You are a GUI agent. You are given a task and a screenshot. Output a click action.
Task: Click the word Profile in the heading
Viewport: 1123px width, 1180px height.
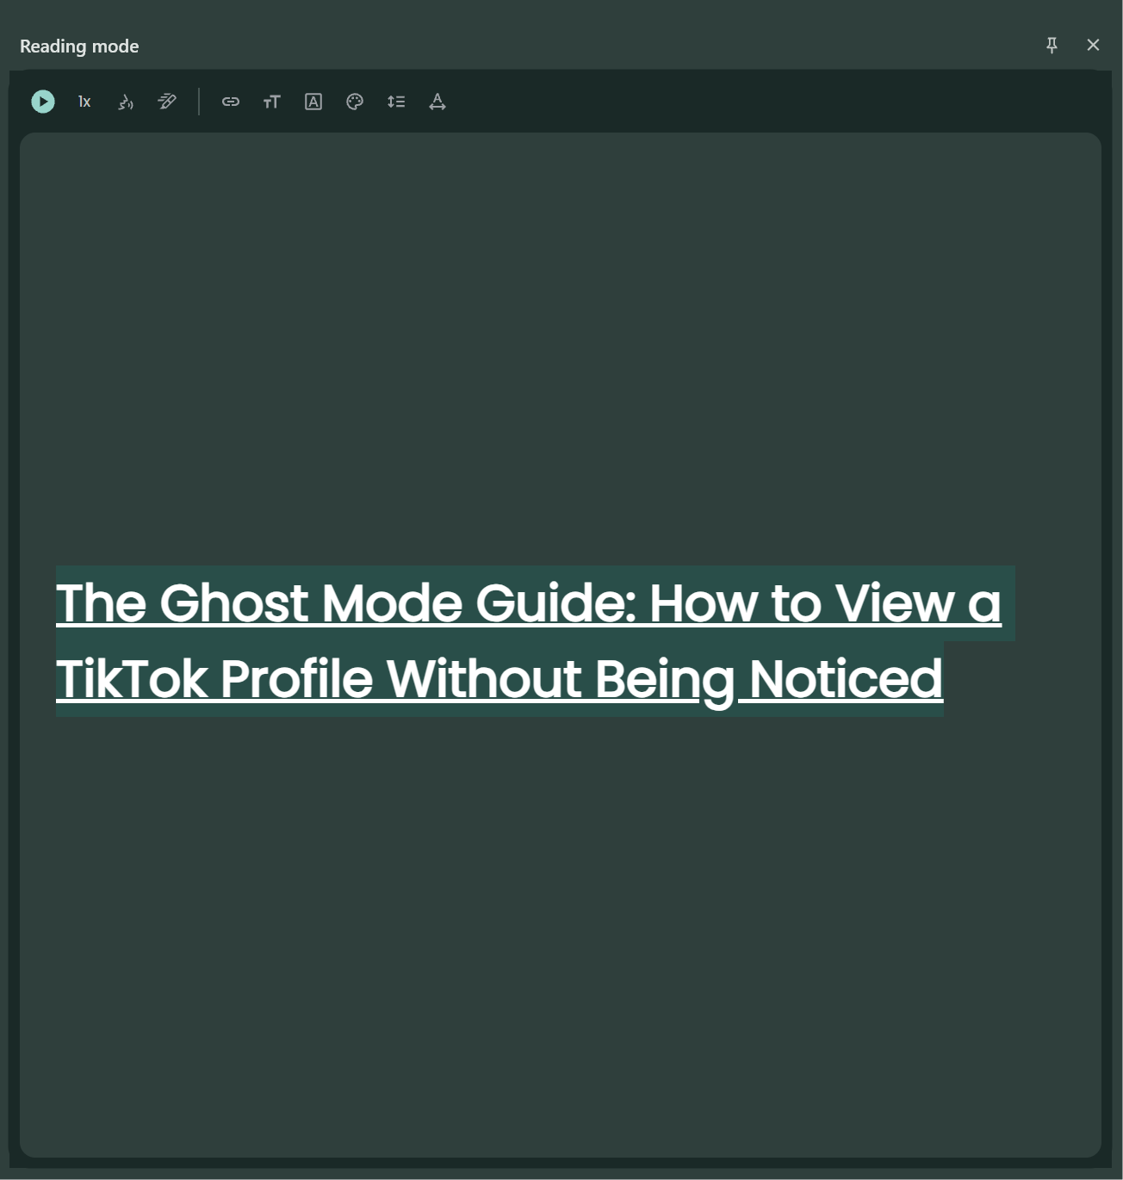295,679
